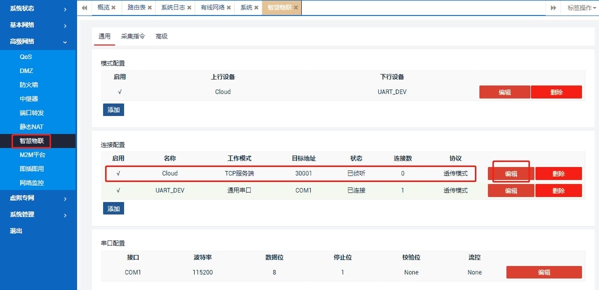Expand the 虚拟专网 sidebar section
Image resolution: width=599 pixels, height=290 pixels.
[x=22, y=197]
